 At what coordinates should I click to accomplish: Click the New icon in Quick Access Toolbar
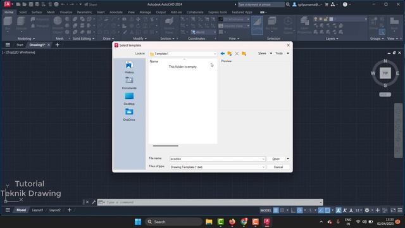click(x=18, y=4)
